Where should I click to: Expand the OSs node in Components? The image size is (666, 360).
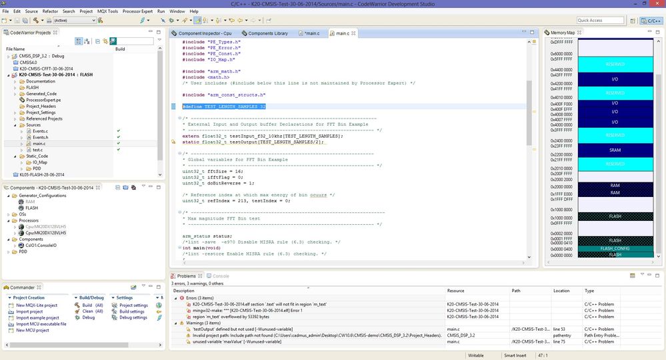pyautogui.click(x=8, y=214)
